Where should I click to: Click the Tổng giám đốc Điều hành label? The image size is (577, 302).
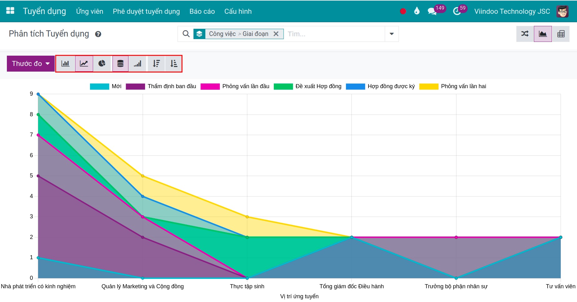(x=352, y=286)
